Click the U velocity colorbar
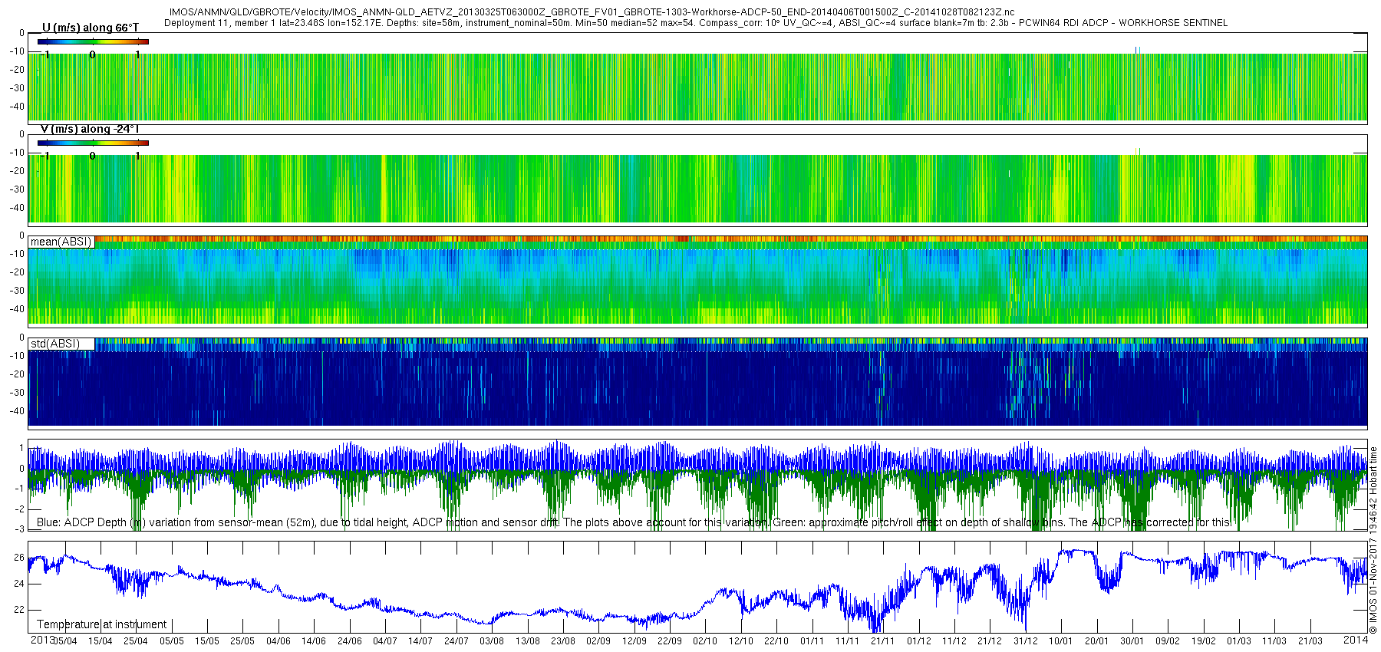The width and height of the screenshot is (1381, 652). [x=93, y=41]
